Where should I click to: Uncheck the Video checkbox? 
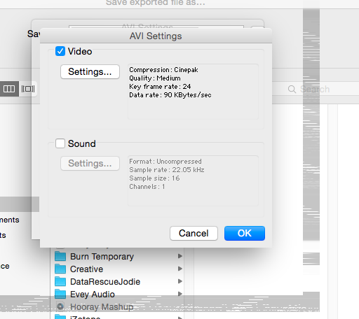tap(60, 51)
